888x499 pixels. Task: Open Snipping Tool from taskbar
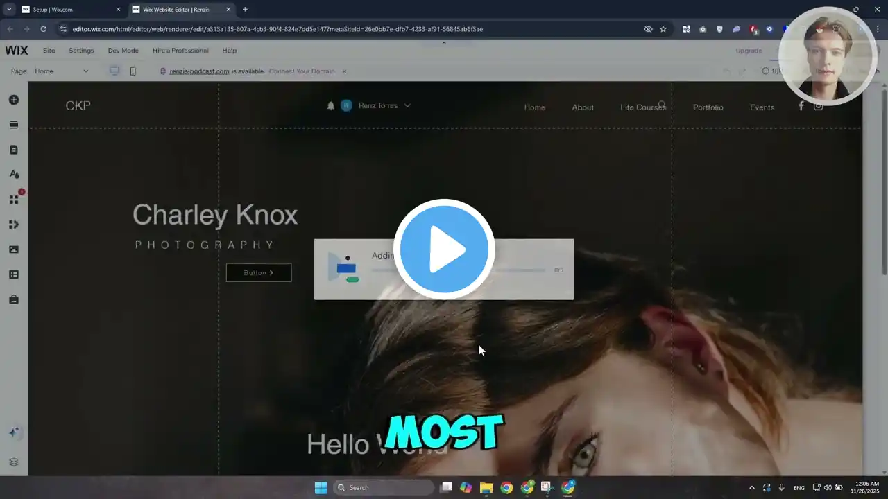tap(547, 487)
